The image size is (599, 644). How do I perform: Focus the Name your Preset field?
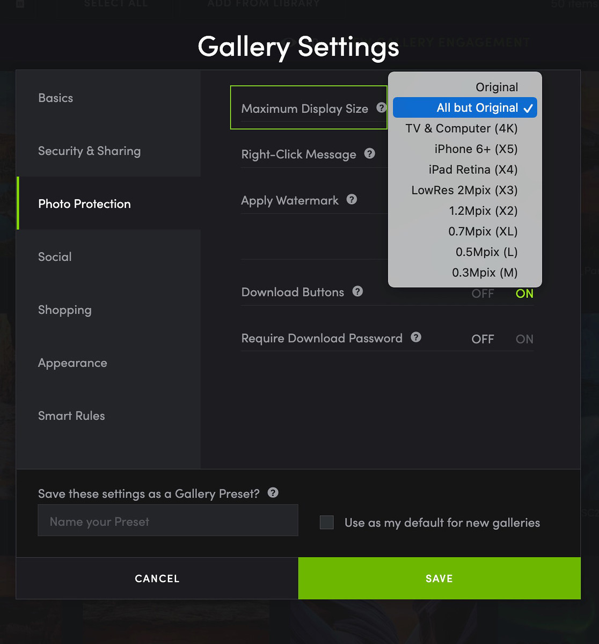pos(168,520)
